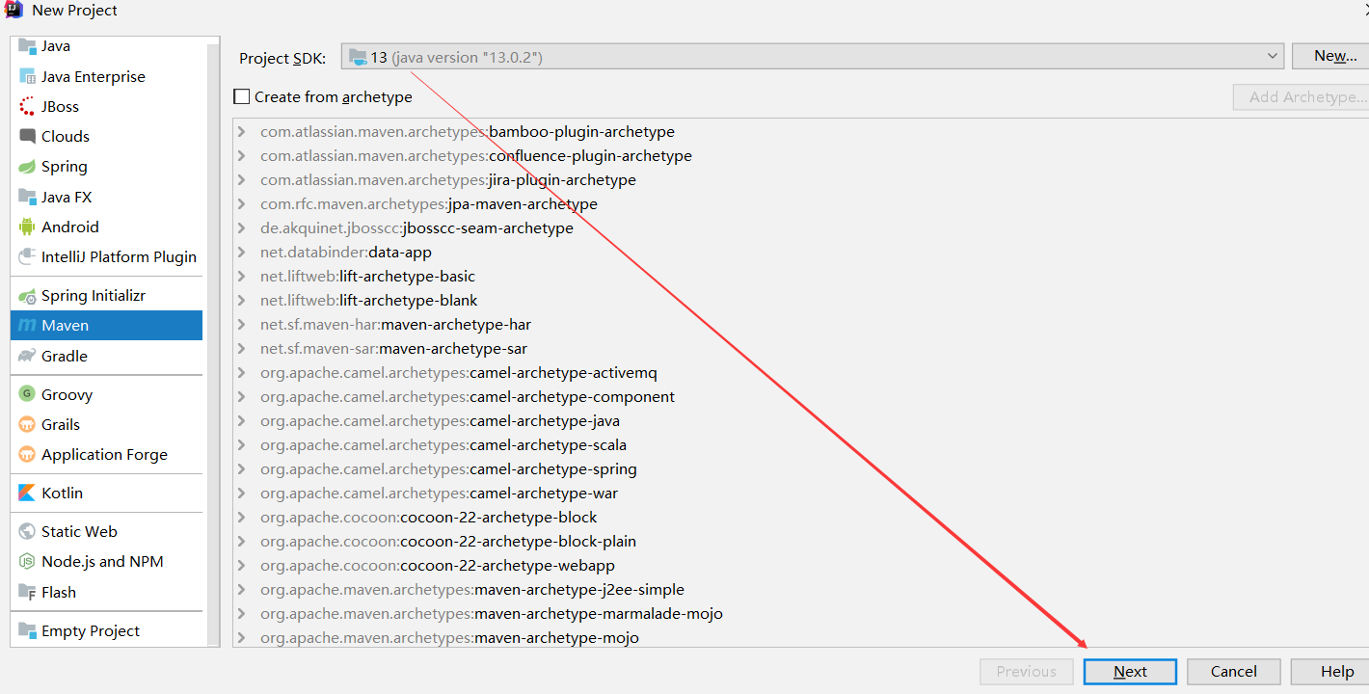This screenshot has height=694, width=1369.
Task: Select camel-archetype-scala entry
Action: point(443,445)
